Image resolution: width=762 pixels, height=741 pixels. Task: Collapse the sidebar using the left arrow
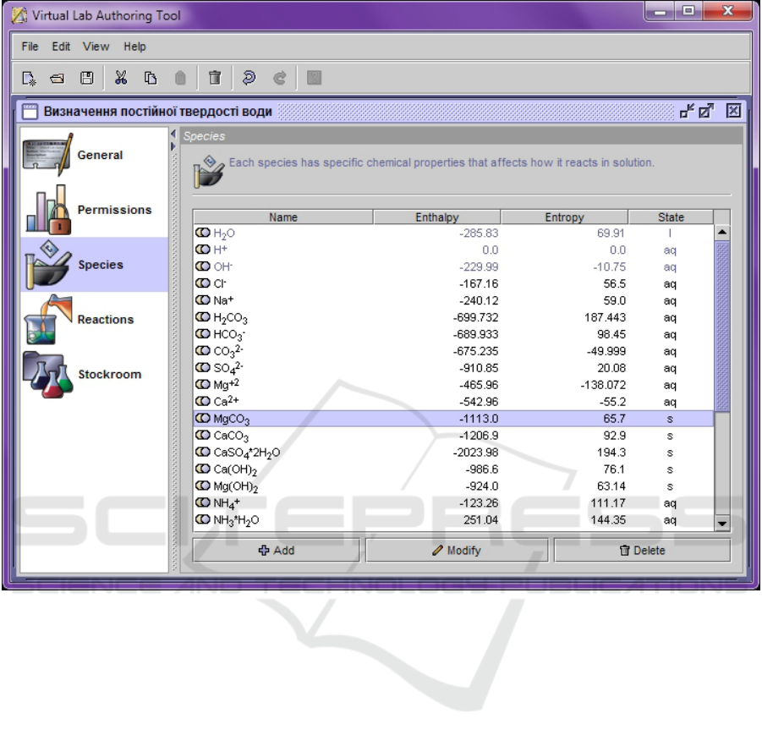(174, 134)
